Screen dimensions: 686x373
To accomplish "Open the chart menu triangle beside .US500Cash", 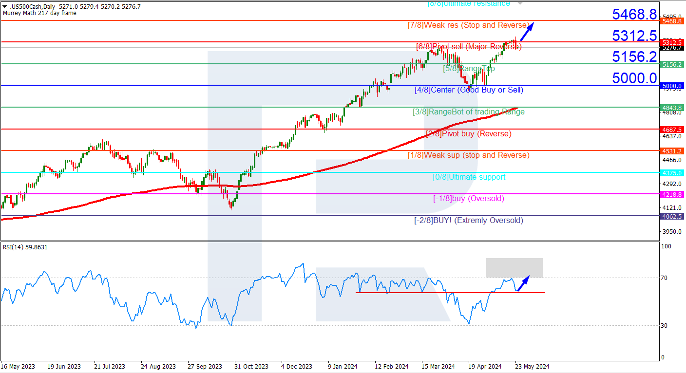I will pos(4,7).
